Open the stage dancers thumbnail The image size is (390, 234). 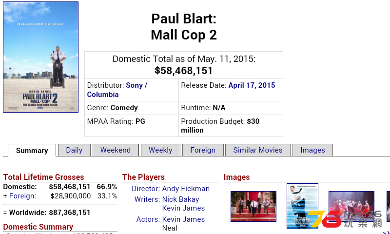tap(351, 206)
